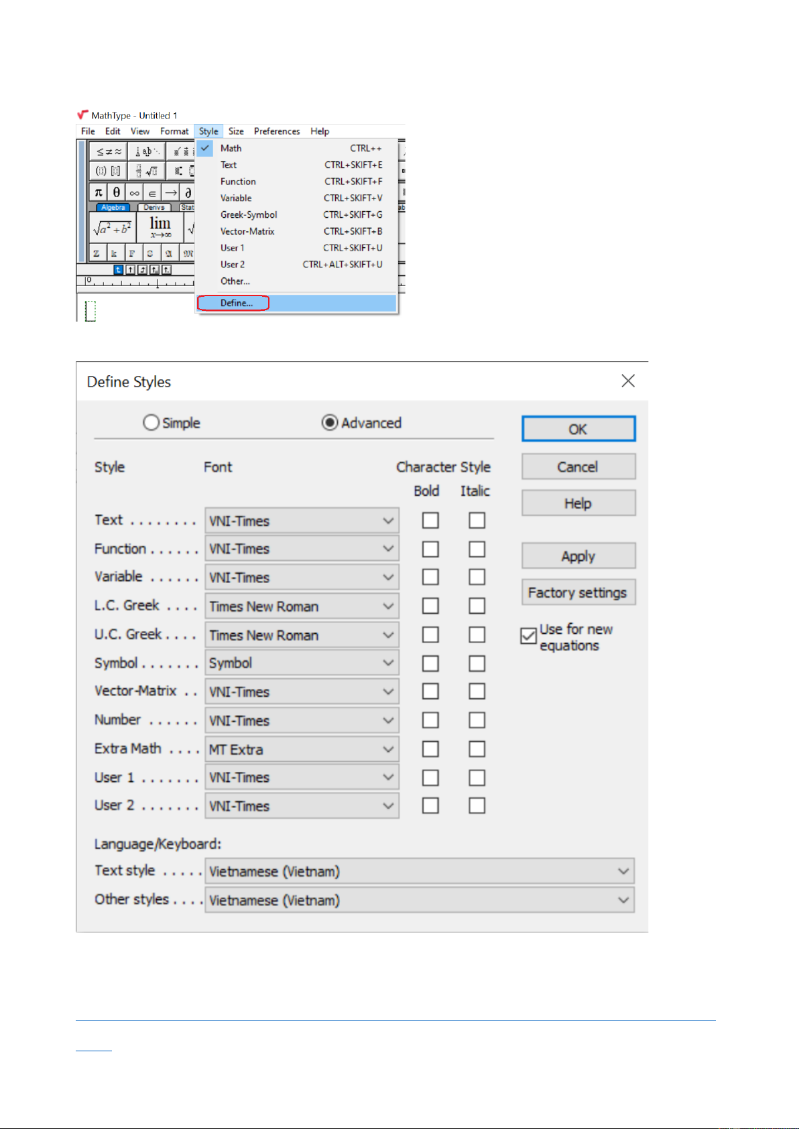Expand the Function font dropdown
This screenshot has width=799, height=1129.
click(x=388, y=549)
